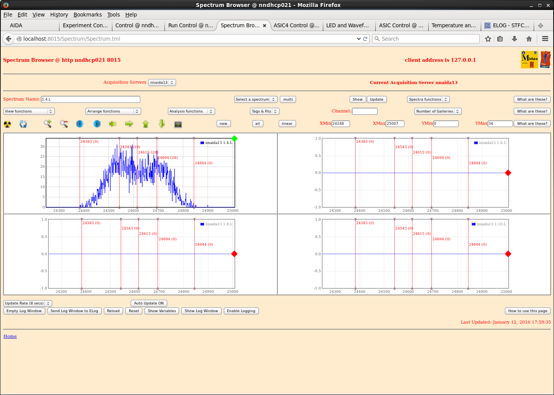The image size is (554, 395).
Task: Open the Update Rate (8 secs) dropdown
Action: pyautogui.click(x=28, y=303)
